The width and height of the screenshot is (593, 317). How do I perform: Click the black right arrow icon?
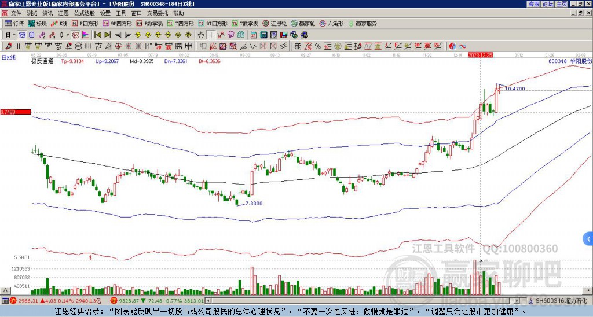128,35
